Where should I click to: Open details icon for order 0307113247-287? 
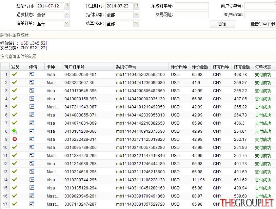click(x=32, y=204)
